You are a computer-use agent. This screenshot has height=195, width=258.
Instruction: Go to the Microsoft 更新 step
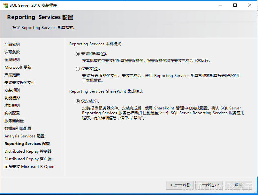pyautogui.click(x=18, y=67)
